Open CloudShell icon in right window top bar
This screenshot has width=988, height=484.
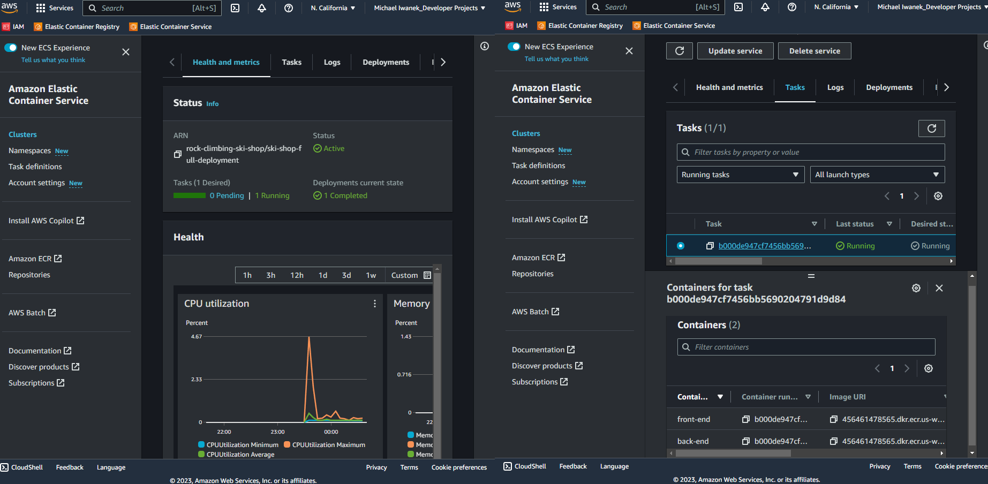(x=738, y=7)
